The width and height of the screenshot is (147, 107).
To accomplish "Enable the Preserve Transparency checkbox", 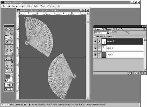I will click(95, 36).
